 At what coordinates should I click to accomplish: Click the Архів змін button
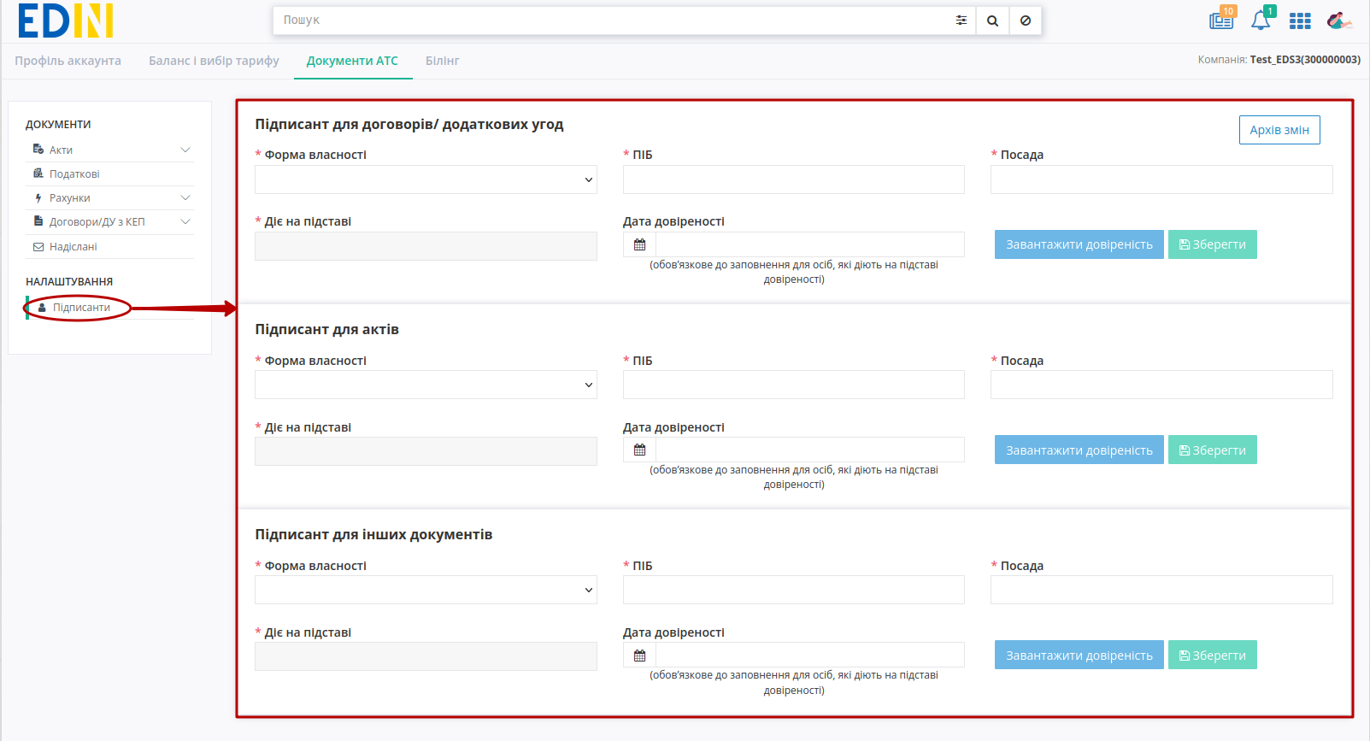tap(1279, 130)
